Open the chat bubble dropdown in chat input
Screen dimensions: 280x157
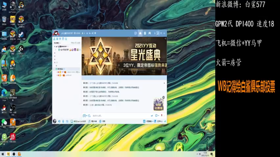(x=157, y=116)
